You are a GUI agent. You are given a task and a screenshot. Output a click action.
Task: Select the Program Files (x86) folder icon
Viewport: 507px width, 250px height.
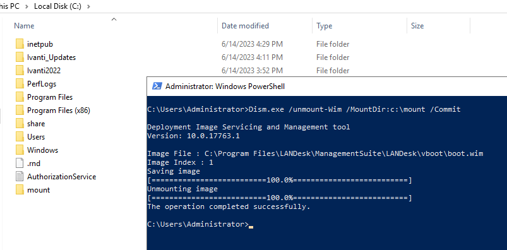point(20,110)
